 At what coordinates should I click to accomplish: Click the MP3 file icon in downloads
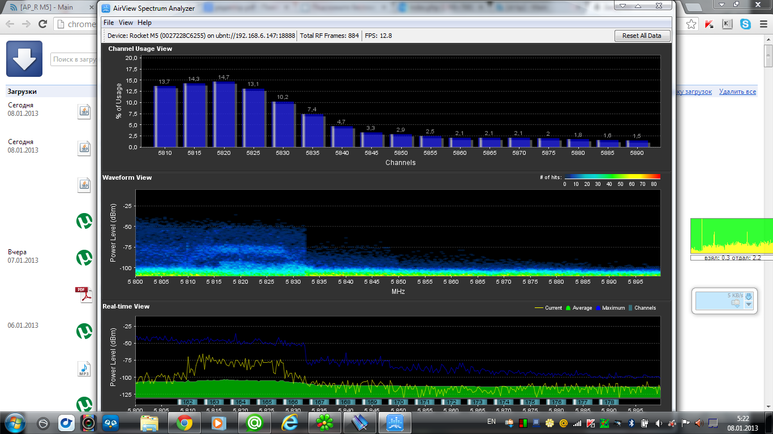(x=84, y=370)
